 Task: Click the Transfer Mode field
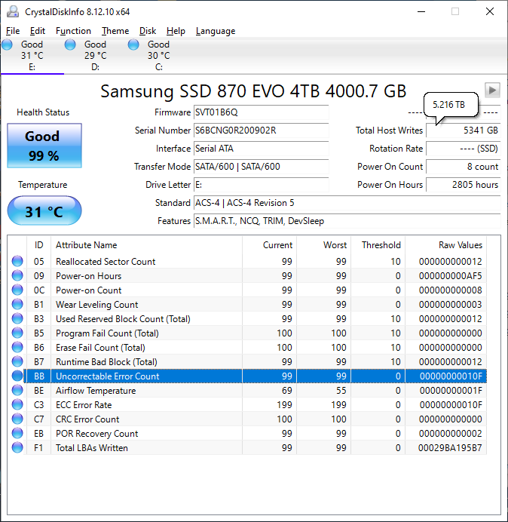coord(261,167)
